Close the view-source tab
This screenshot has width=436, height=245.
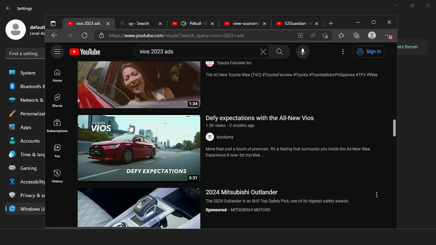[x=264, y=23]
